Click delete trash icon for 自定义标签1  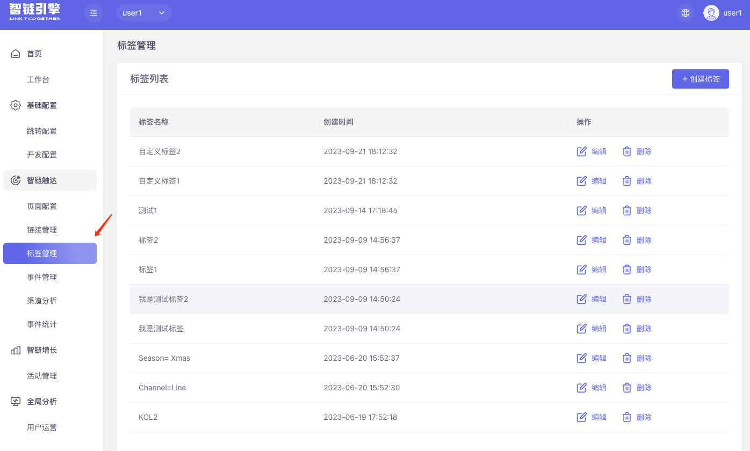(x=626, y=181)
